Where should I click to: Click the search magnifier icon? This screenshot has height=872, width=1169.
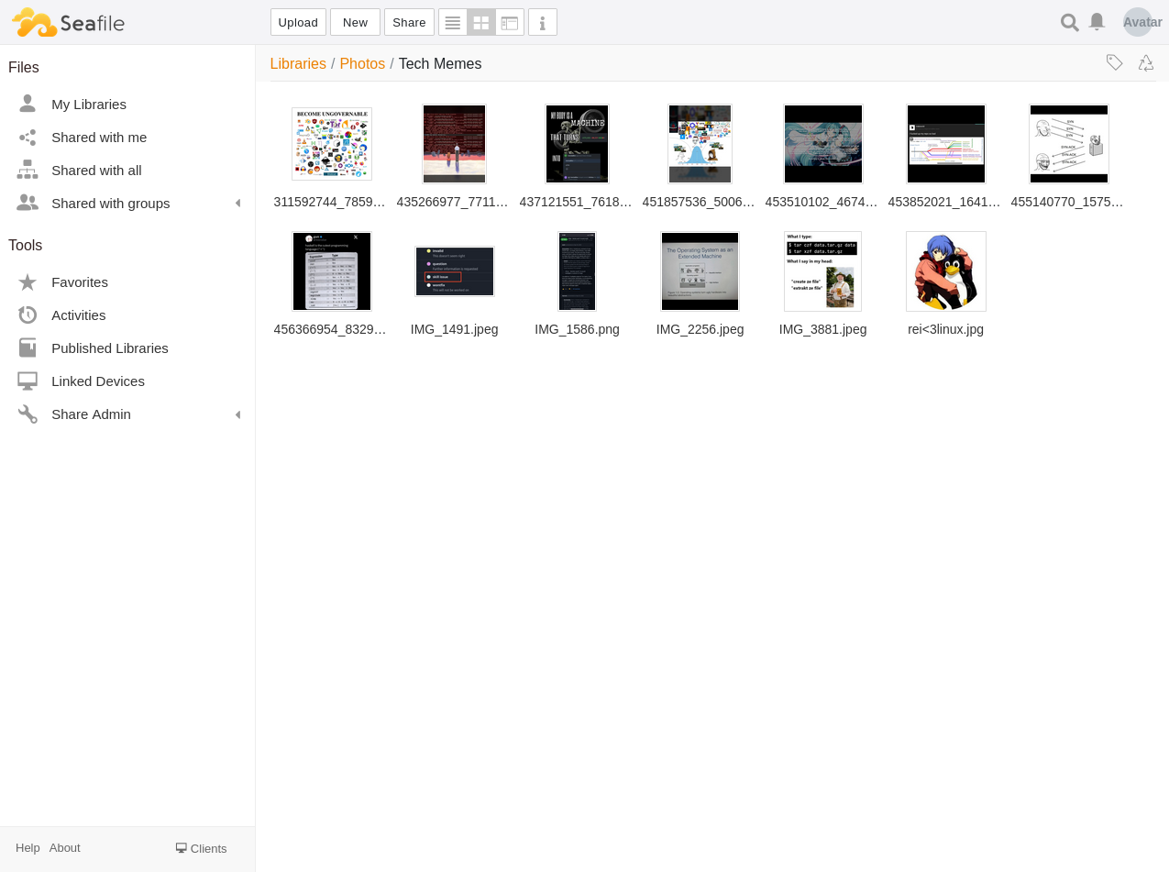(x=1069, y=22)
